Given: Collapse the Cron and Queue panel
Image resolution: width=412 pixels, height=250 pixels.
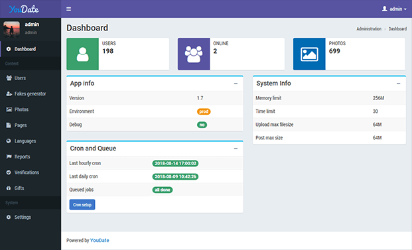Looking at the screenshot, I should tap(236, 149).
